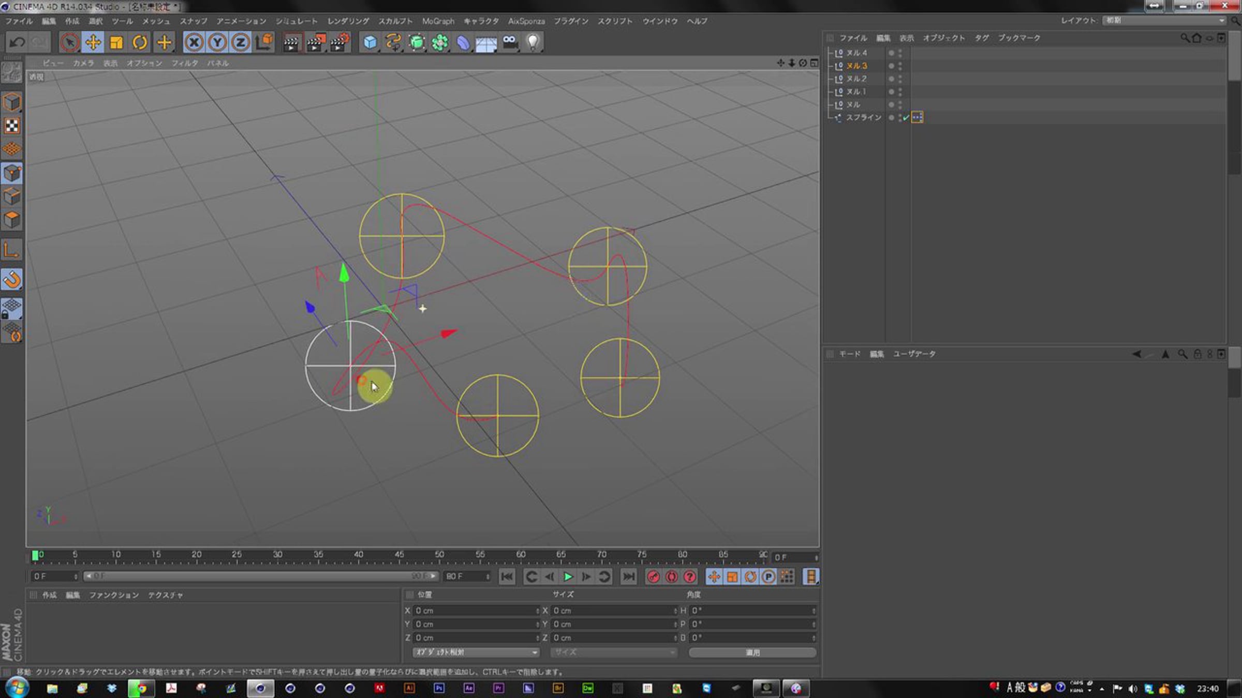
Task: Select スプライン object in list
Action: pos(863,117)
